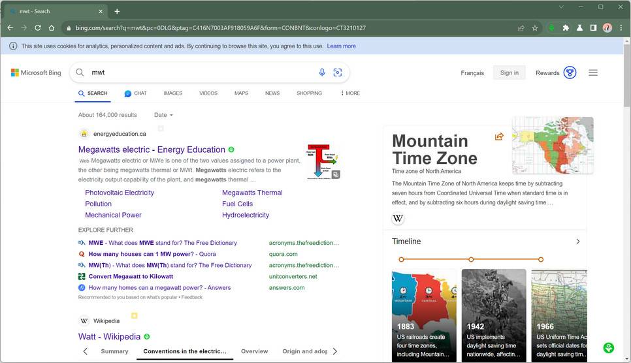Switch to the VIDEOS tab
Image resolution: width=631 pixels, height=363 pixels.
(x=208, y=93)
